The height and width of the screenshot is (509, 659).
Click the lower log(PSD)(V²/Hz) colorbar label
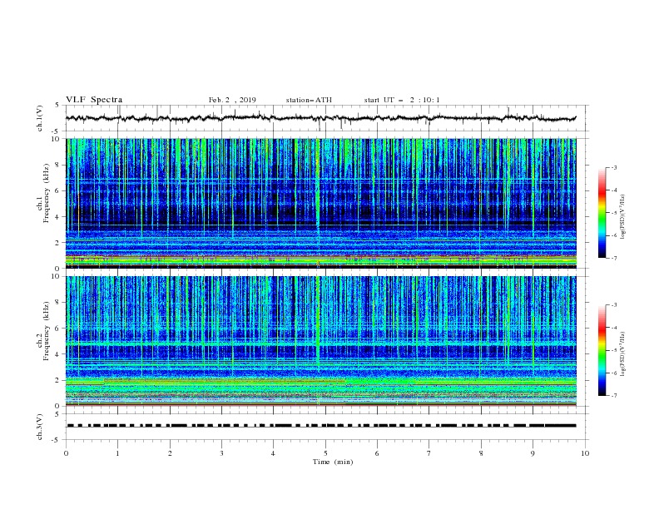click(623, 354)
